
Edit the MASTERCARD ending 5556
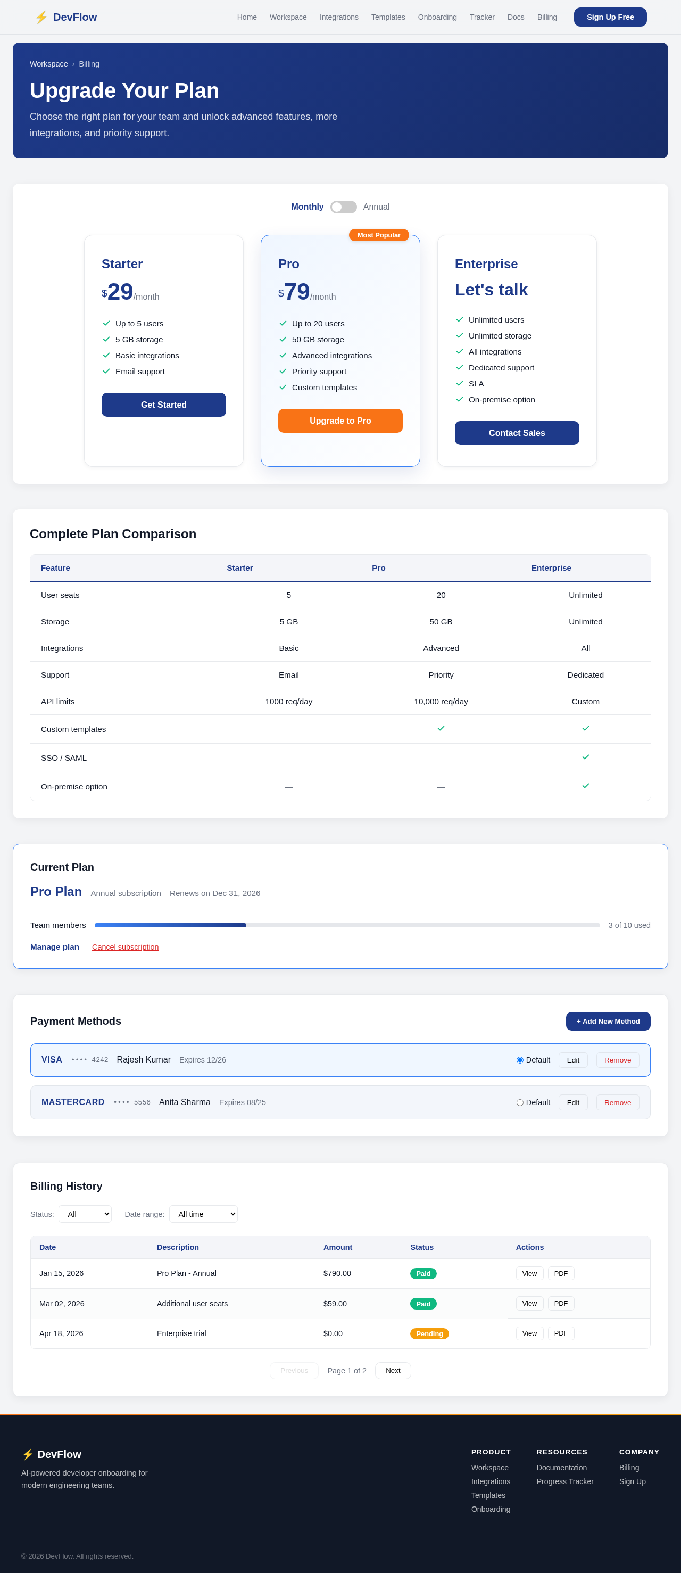(x=573, y=1102)
